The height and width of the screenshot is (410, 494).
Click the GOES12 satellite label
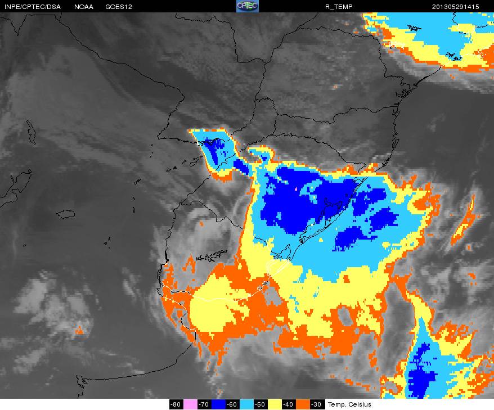coord(119,7)
